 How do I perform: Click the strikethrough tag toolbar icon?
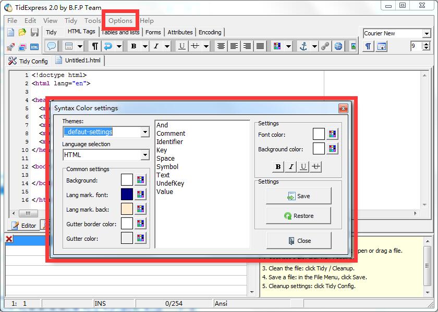[195, 46]
